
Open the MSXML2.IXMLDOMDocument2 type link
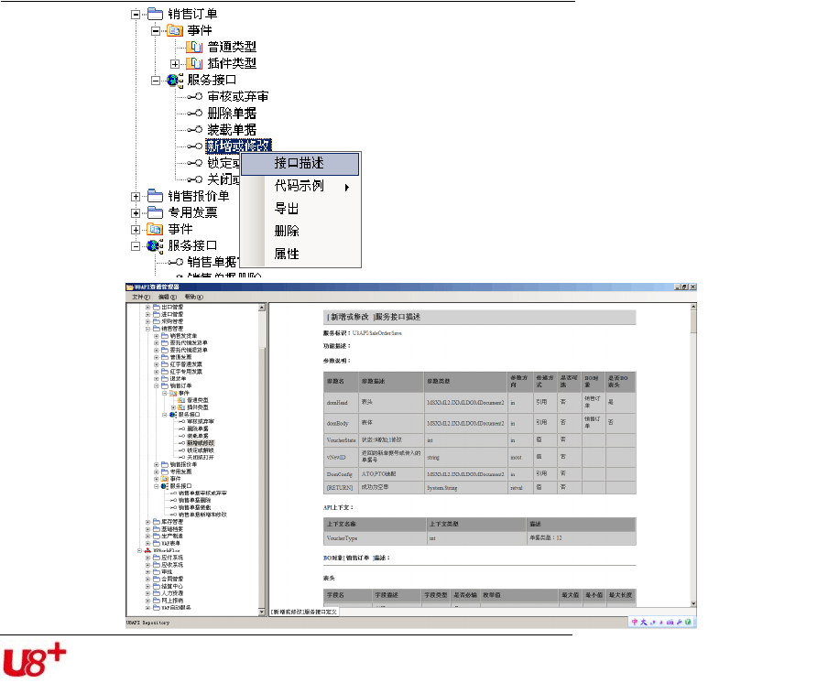pos(465,402)
